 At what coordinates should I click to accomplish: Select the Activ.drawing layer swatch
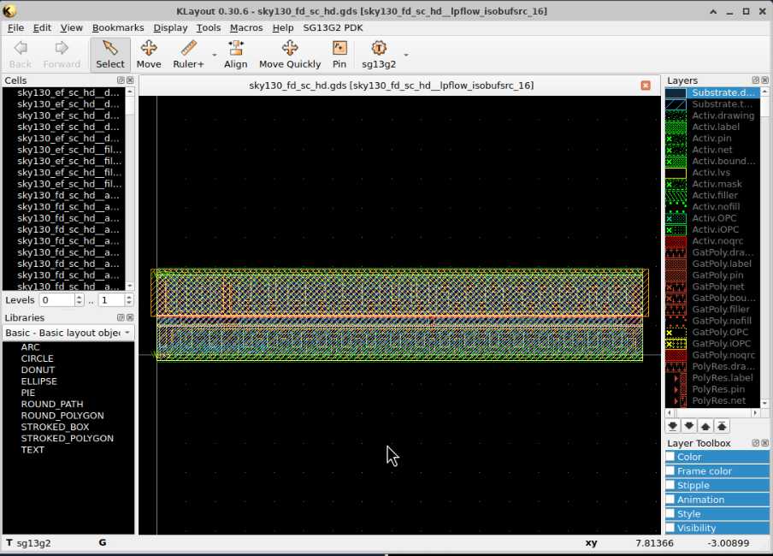676,115
